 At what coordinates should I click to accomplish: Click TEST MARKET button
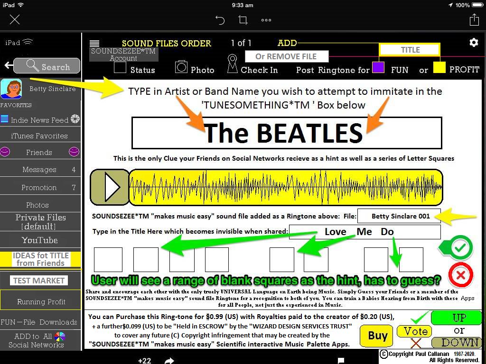coord(39,281)
